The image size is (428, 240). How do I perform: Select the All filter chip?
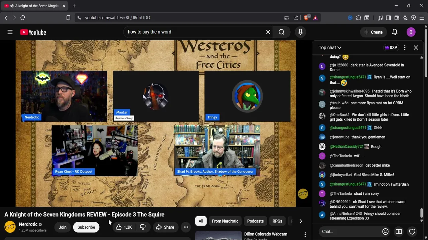(x=201, y=221)
